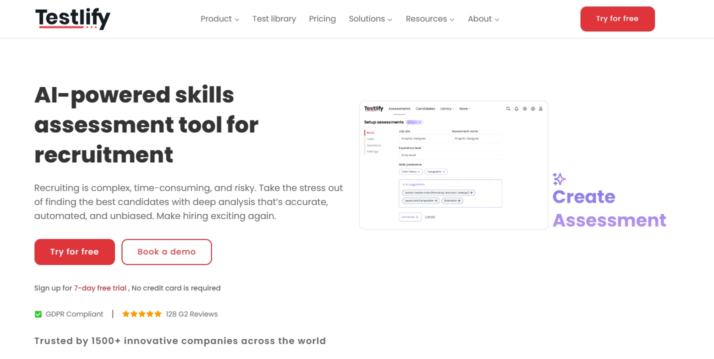Click the hero Try for free button
Viewport: 714px width, 359px height.
pos(74,252)
